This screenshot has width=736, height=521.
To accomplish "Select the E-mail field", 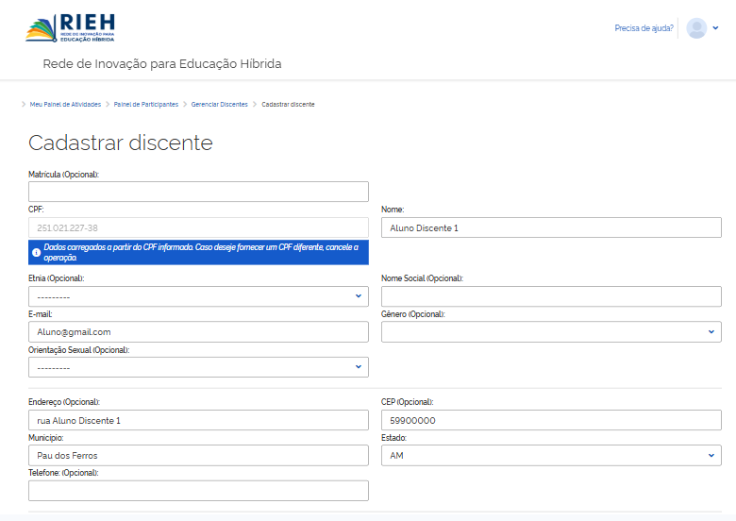I will 198,331.
